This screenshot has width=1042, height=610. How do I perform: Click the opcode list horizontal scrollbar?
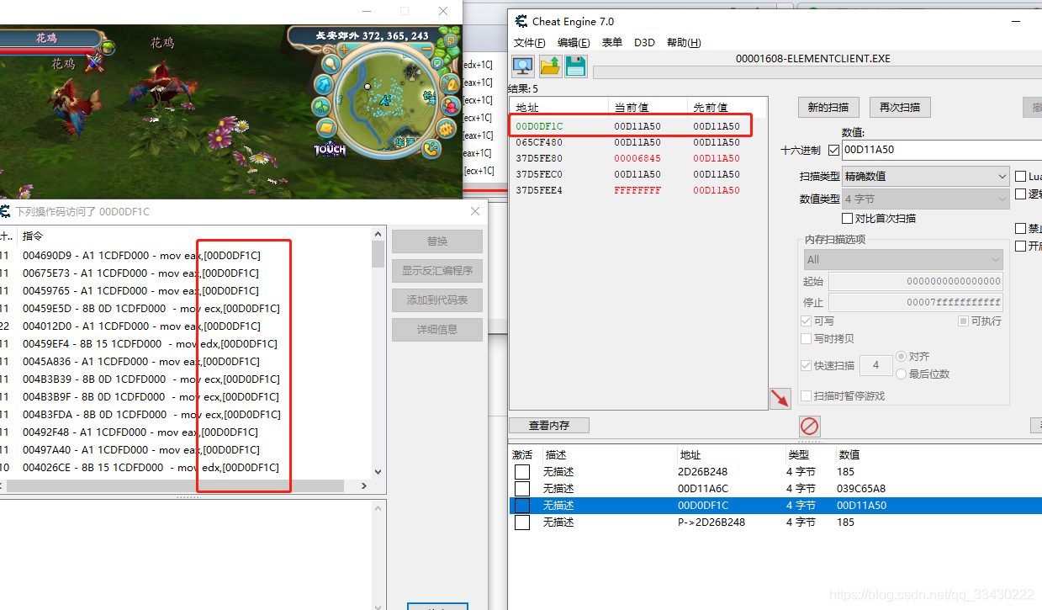(185, 486)
